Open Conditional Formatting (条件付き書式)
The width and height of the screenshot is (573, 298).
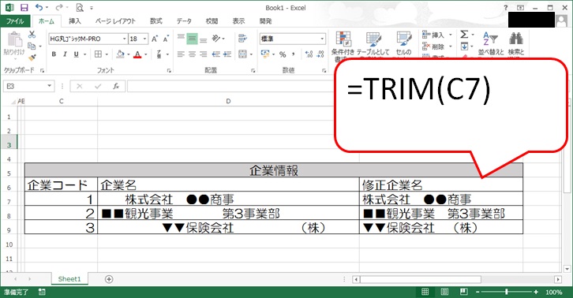[343, 46]
